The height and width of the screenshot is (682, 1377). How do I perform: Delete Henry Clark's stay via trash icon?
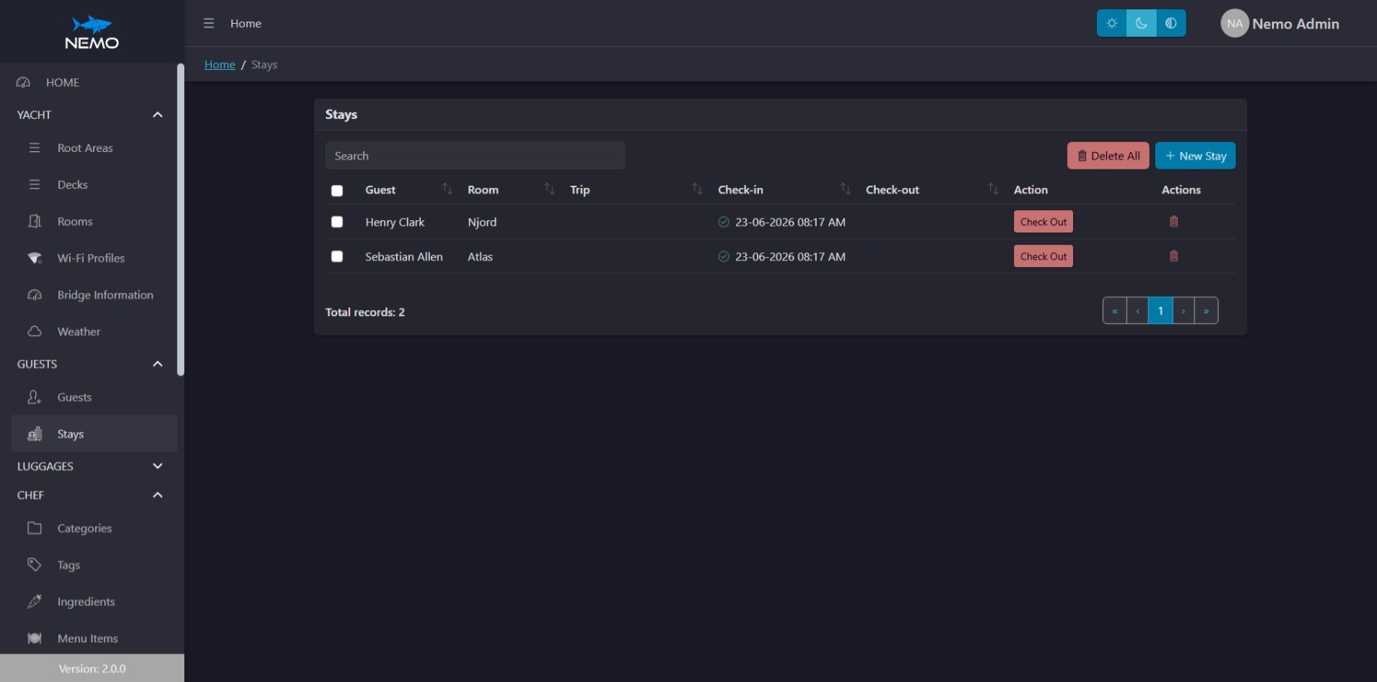coord(1174,221)
